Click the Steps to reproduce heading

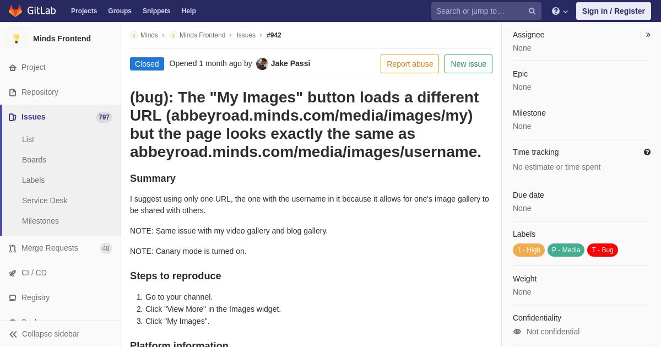pyautogui.click(x=176, y=276)
